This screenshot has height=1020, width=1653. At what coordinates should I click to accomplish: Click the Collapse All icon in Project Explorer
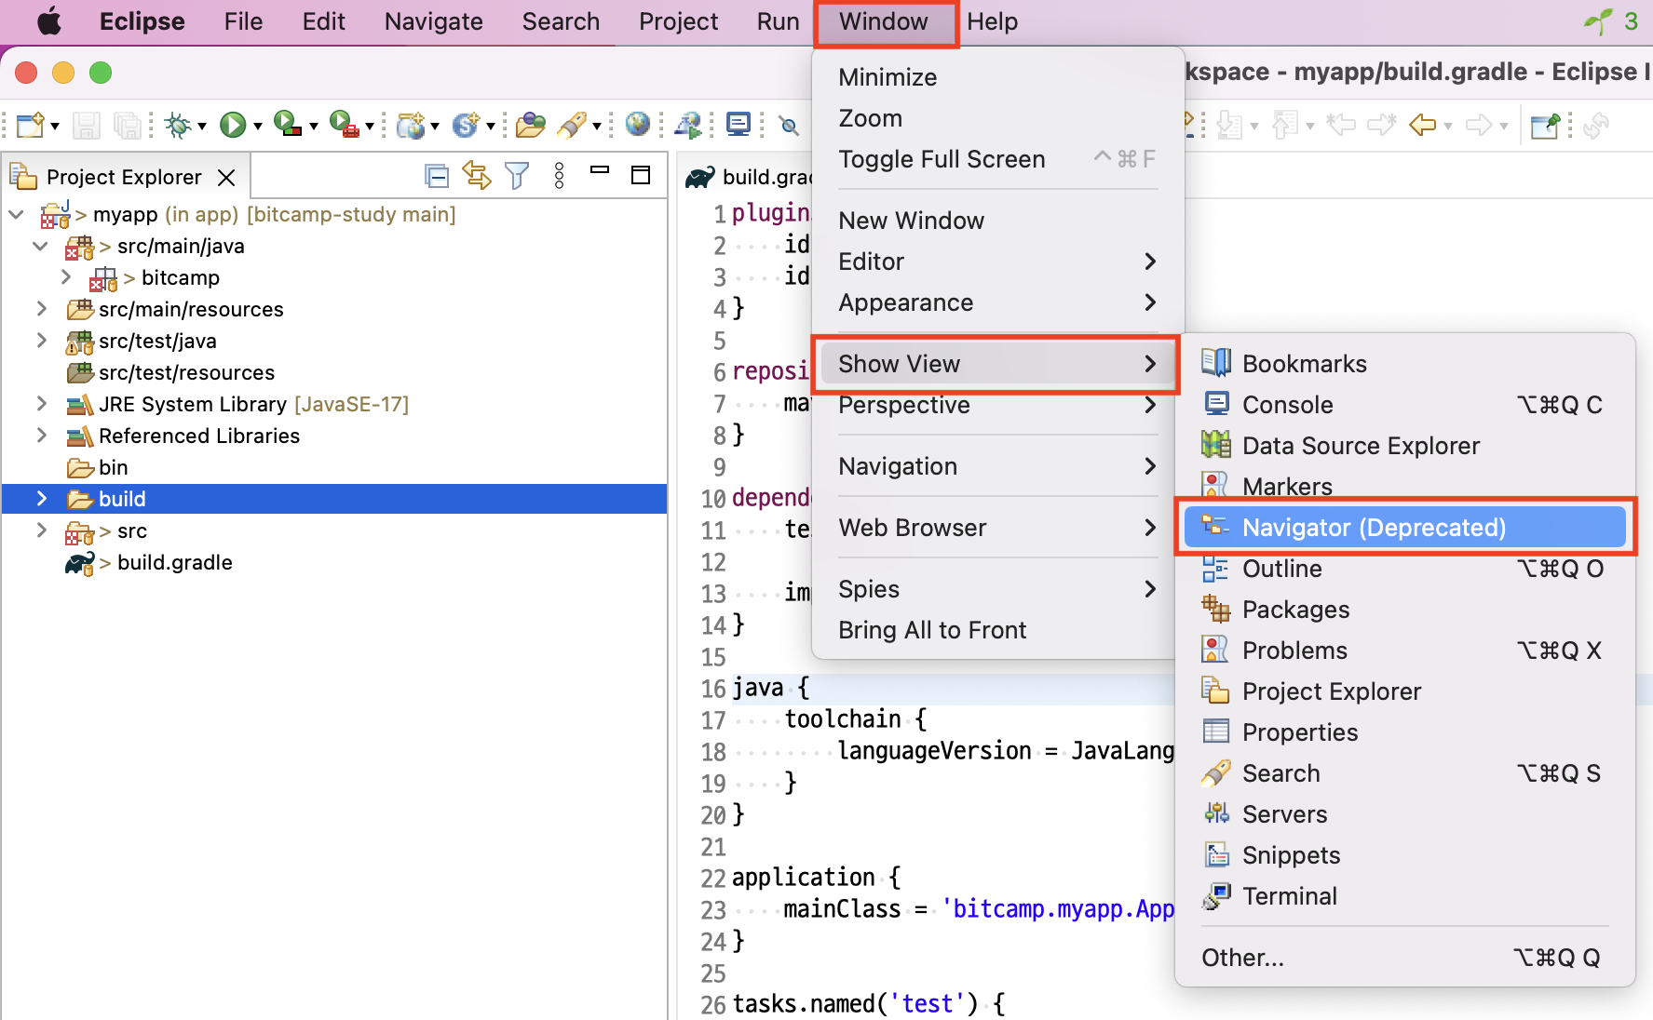(x=437, y=175)
